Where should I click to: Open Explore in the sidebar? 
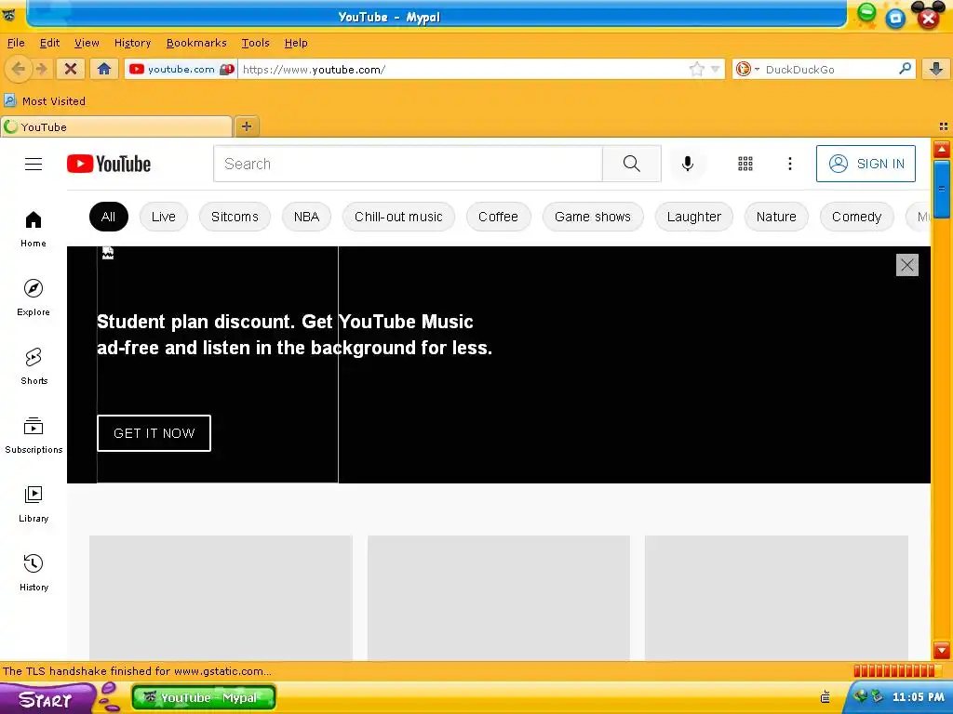pyautogui.click(x=34, y=297)
